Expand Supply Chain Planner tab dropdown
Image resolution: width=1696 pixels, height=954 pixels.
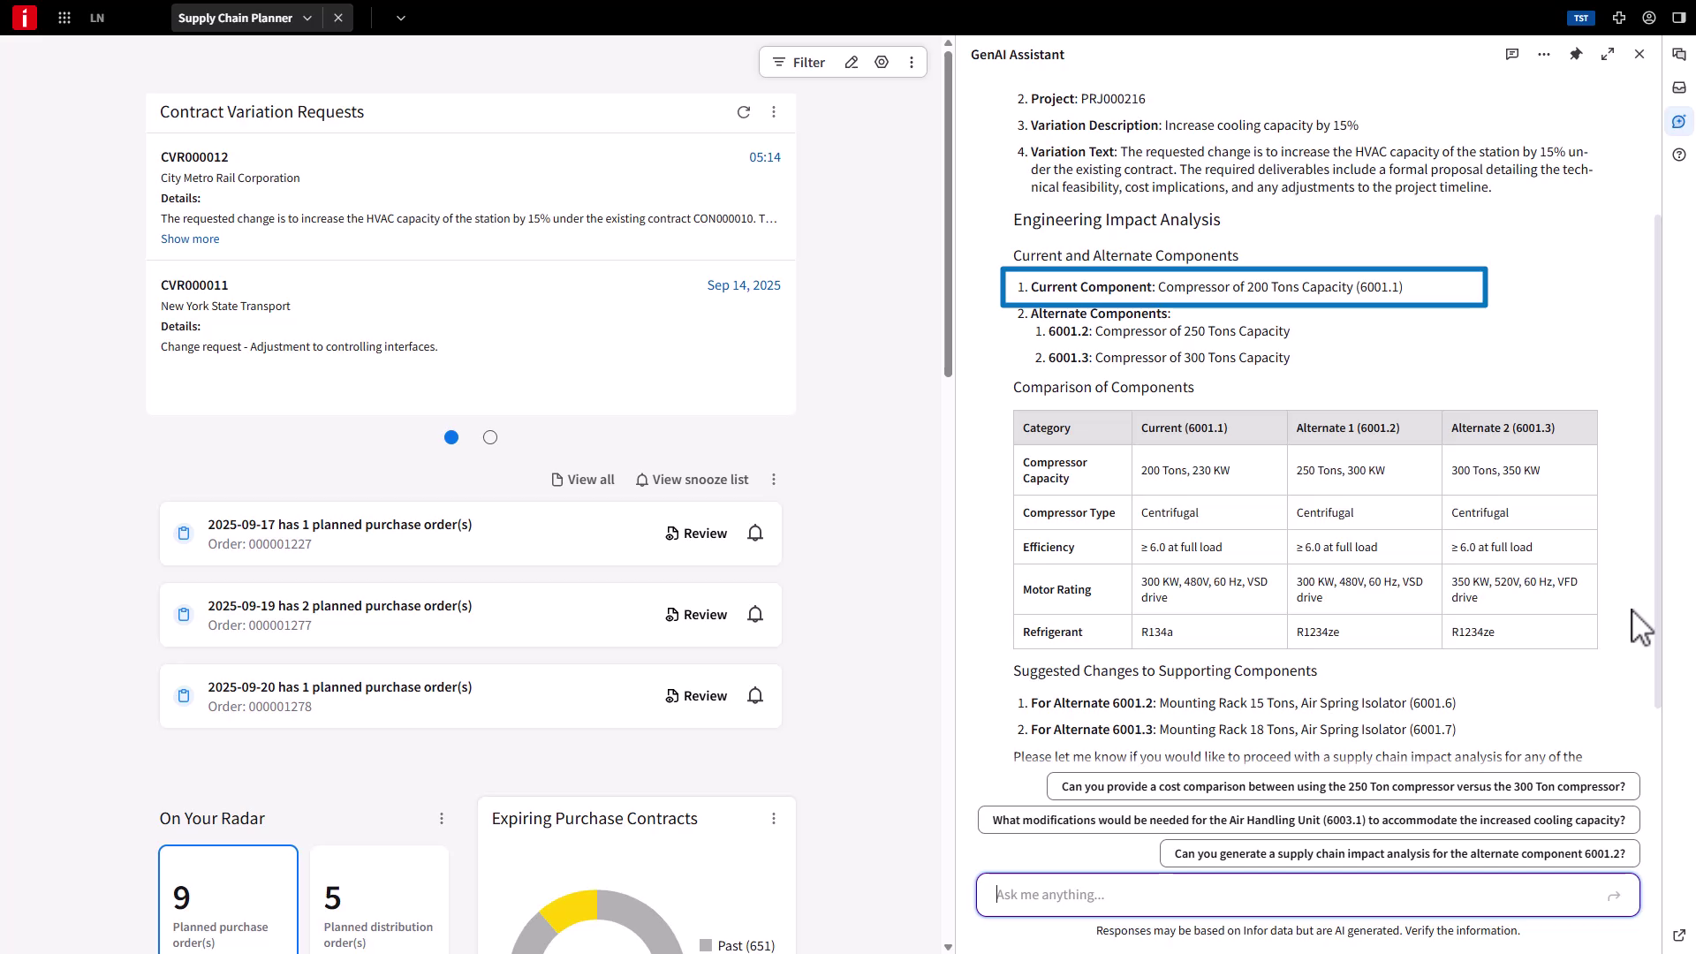pyautogui.click(x=307, y=18)
